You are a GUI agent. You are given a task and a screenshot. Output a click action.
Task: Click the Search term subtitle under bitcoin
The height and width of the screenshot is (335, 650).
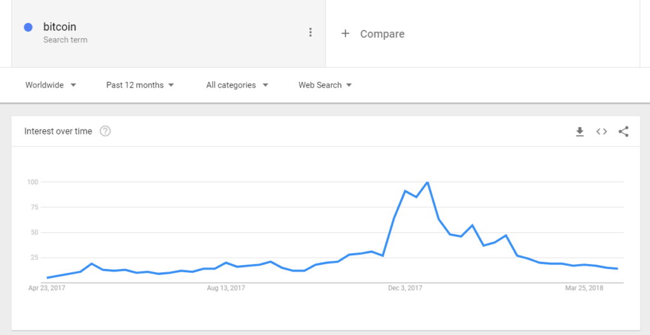point(65,40)
